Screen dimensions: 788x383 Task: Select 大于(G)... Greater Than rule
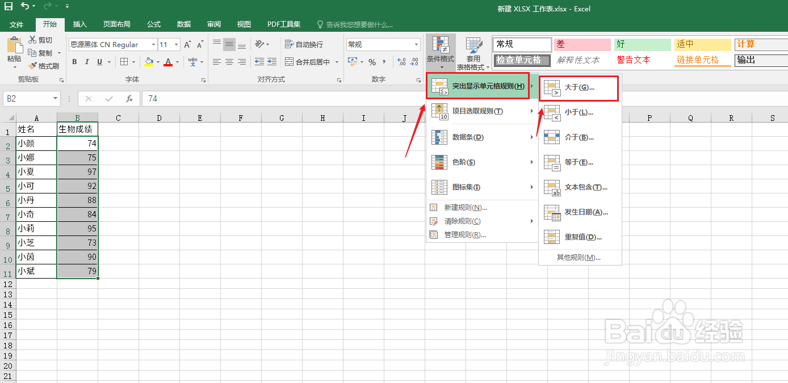579,88
